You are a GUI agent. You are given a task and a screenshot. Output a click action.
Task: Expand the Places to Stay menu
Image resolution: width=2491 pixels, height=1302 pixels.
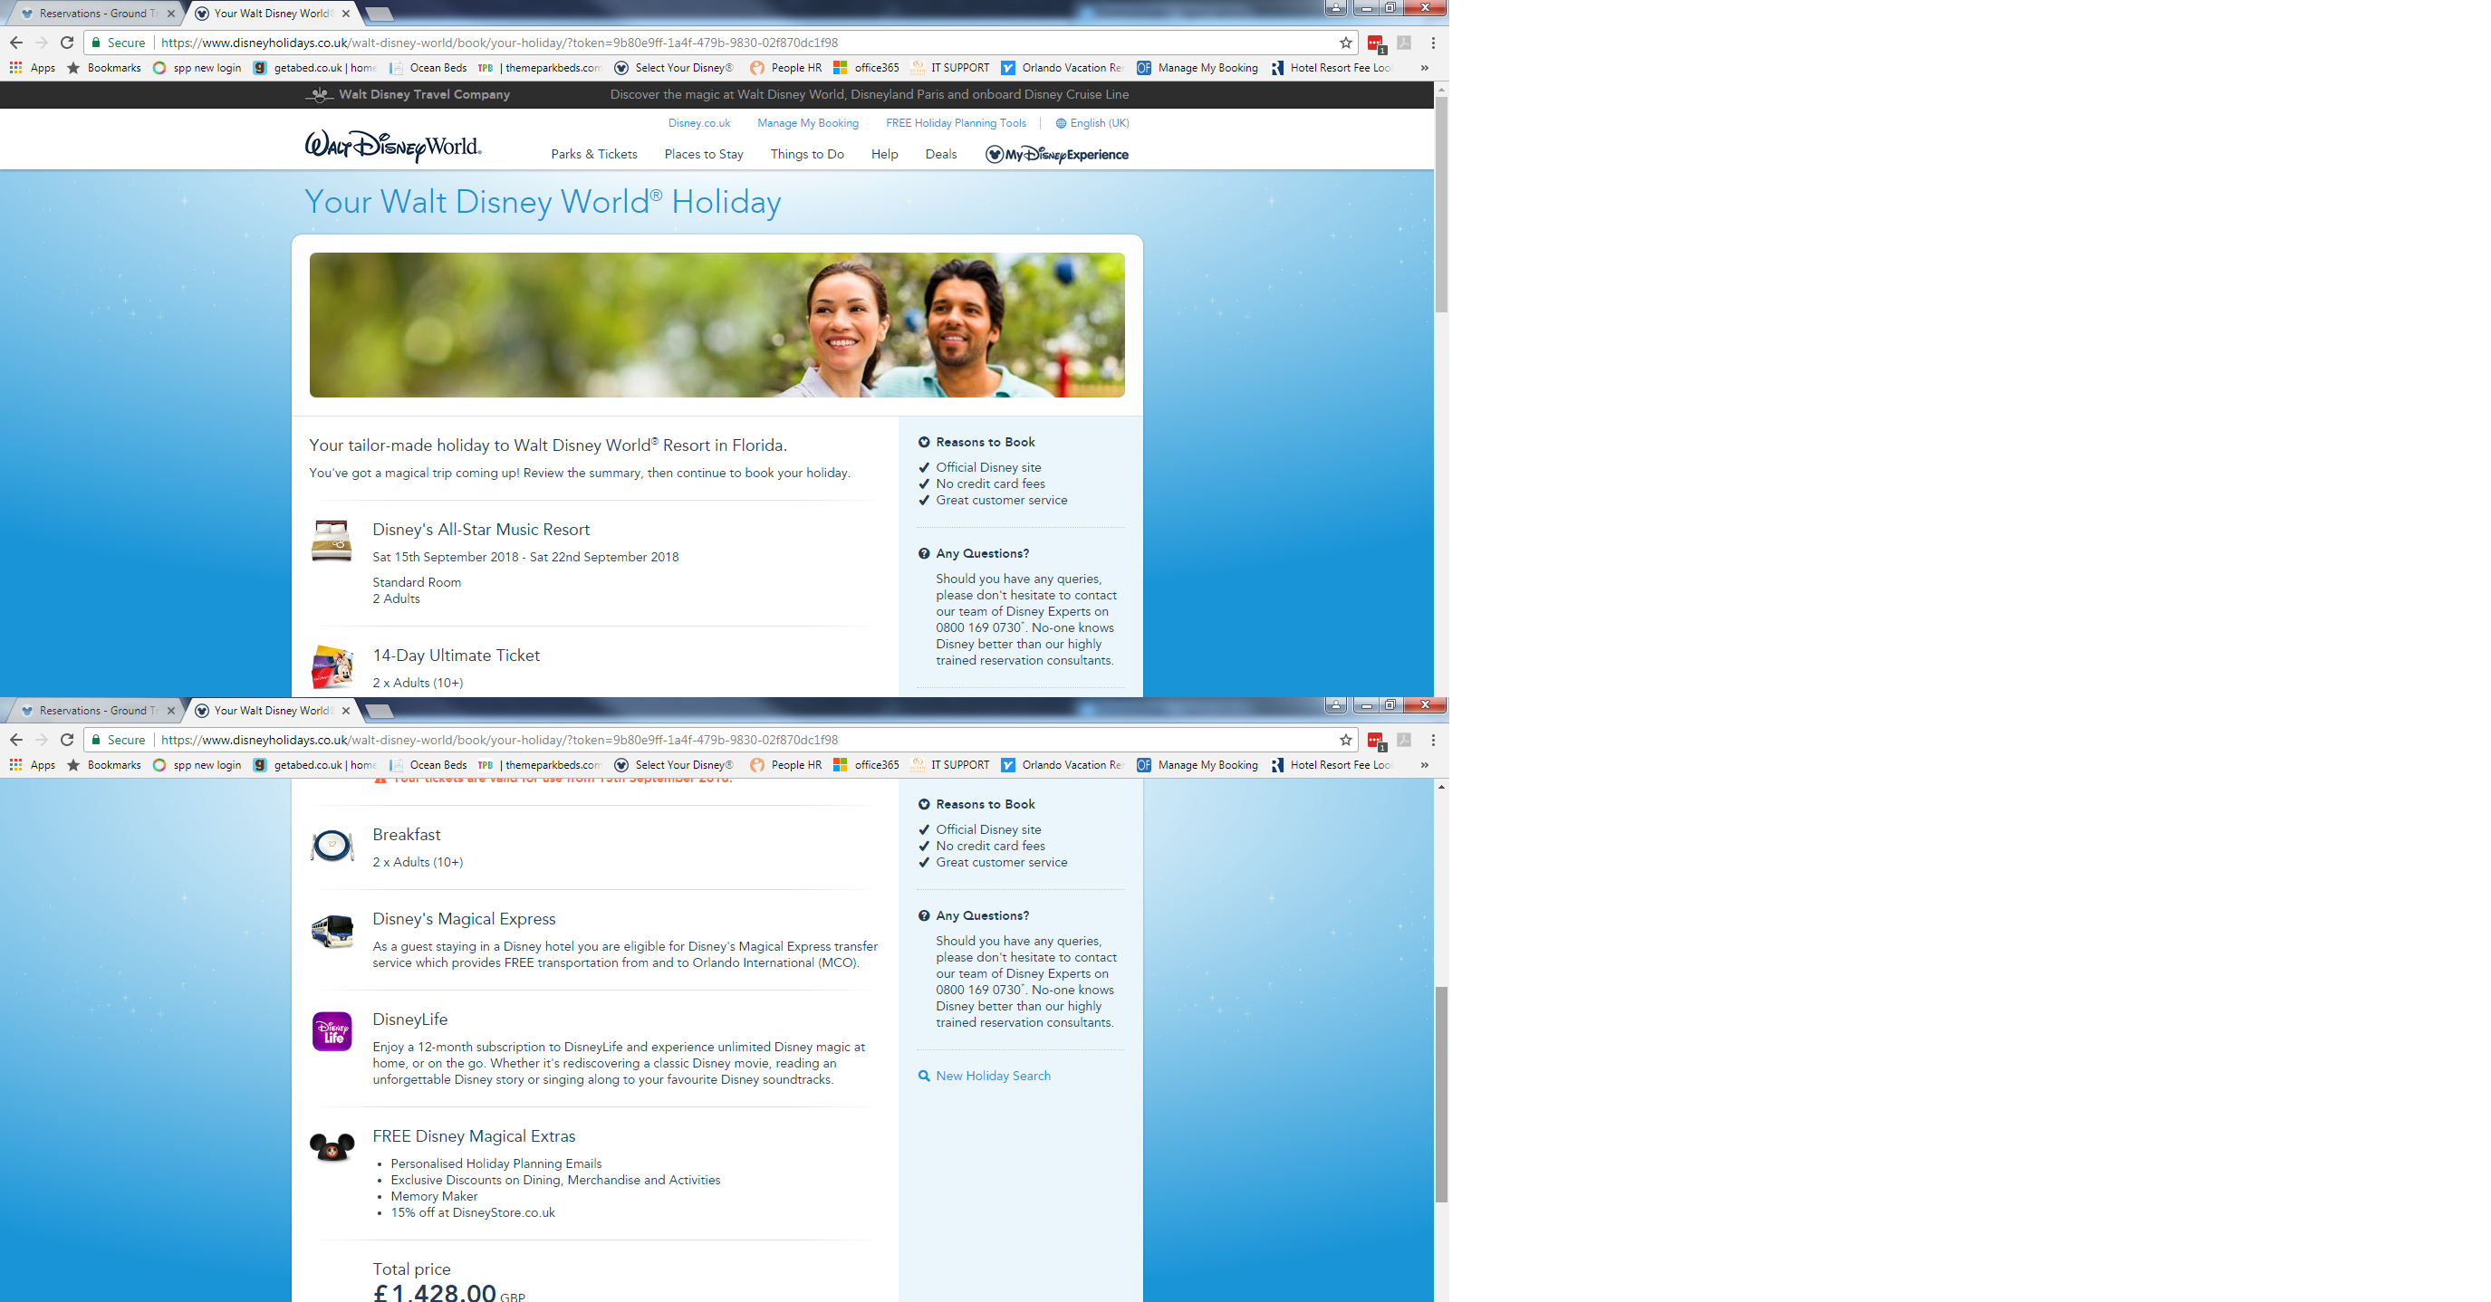coord(703,155)
